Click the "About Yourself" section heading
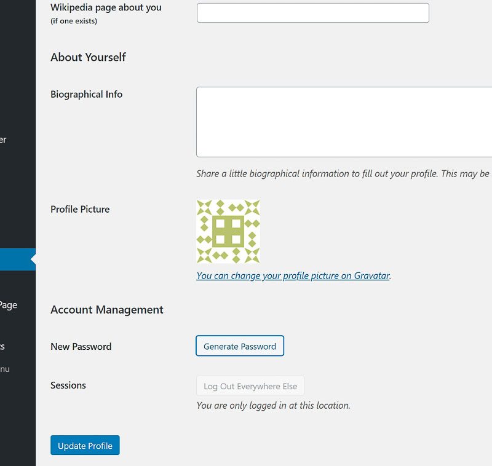The width and height of the screenshot is (492, 466). pos(88,57)
